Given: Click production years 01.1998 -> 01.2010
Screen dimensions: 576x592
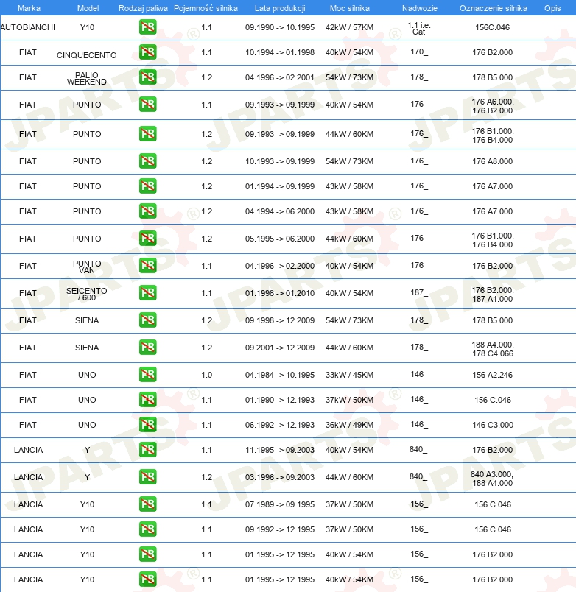Looking at the screenshot, I should [x=280, y=293].
